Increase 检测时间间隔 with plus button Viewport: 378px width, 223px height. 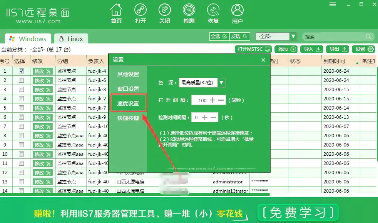[205, 118]
